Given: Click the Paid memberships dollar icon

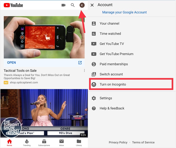Looking at the screenshot, I should tap(94, 64).
